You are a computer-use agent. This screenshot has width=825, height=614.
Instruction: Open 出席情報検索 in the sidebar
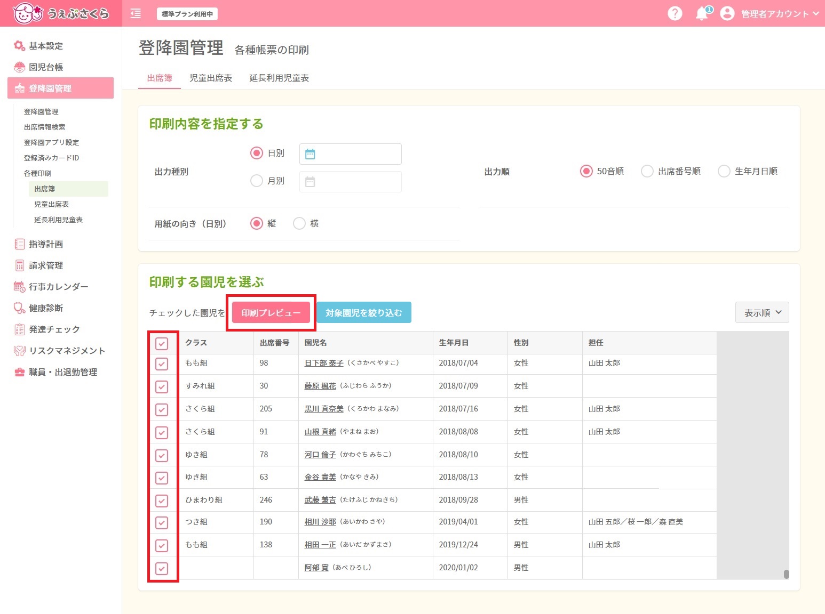[x=44, y=127]
